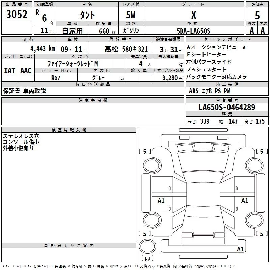The image size is (270, 270).
Task: Select the overall evaluation score 5
Action: pos(258,16)
